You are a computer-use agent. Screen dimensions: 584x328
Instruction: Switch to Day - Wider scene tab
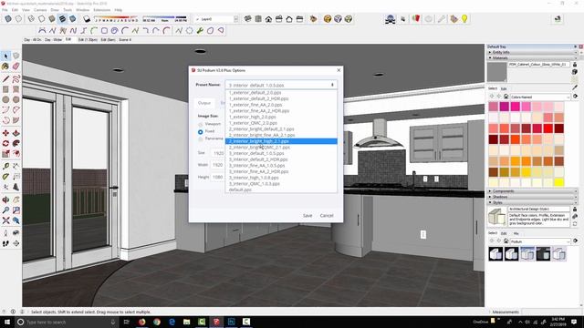53,39
